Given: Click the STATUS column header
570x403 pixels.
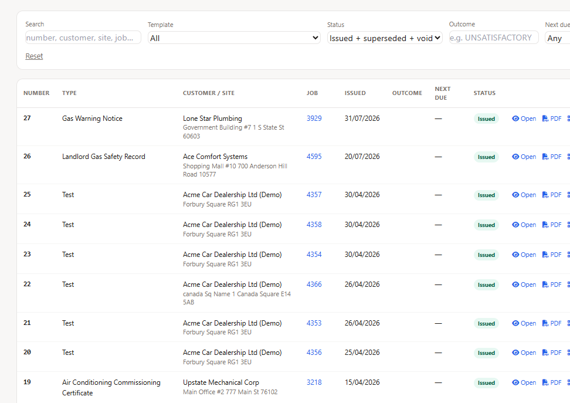Looking at the screenshot, I should tap(484, 93).
